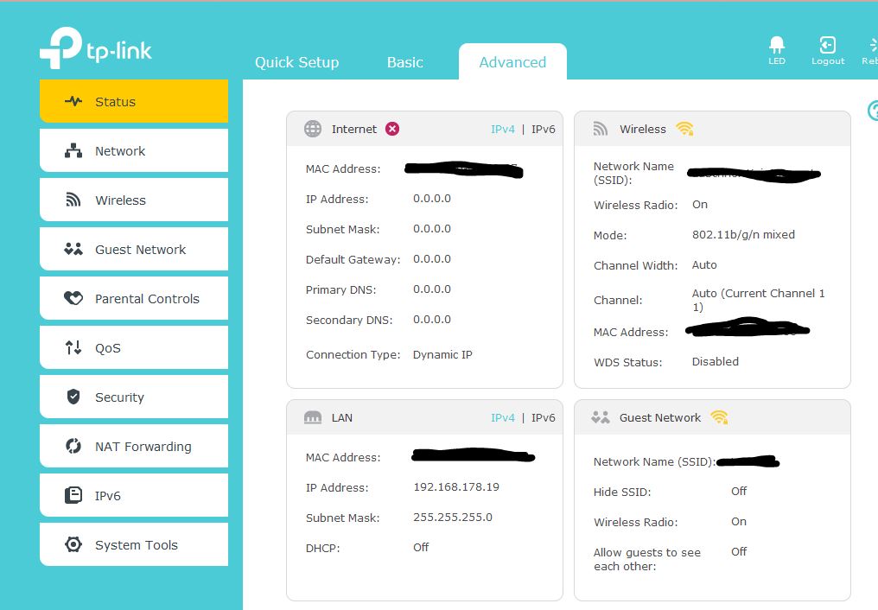878x610 pixels.
Task: Open the QoS menu item
Action: 134,347
